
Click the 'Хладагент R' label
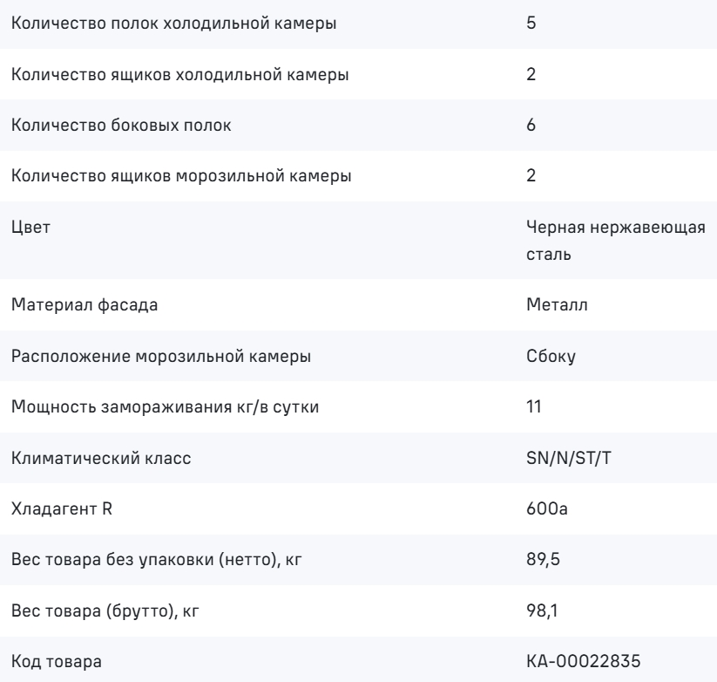pyautogui.click(x=62, y=509)
